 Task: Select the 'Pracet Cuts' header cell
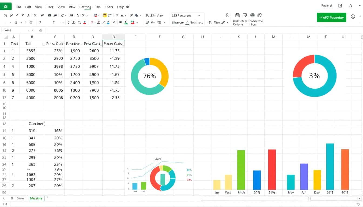coord(113,44)
